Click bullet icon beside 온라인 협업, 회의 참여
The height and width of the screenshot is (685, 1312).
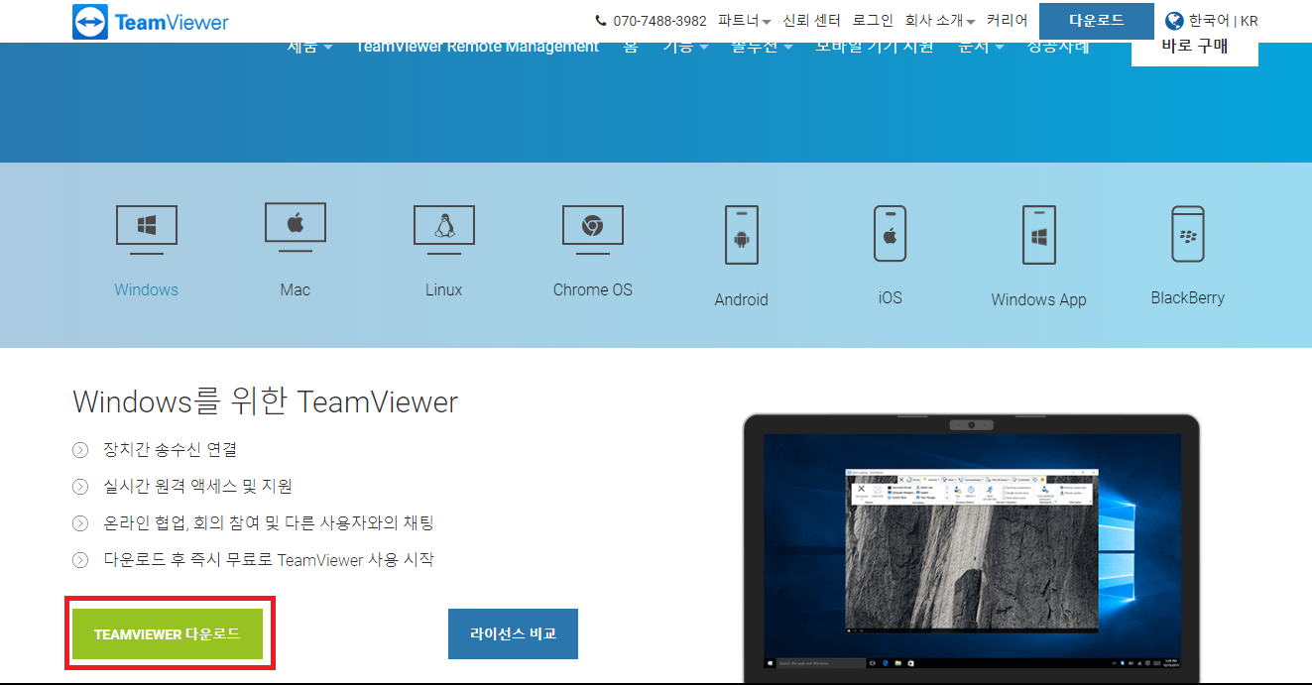(x=80, y=524)
